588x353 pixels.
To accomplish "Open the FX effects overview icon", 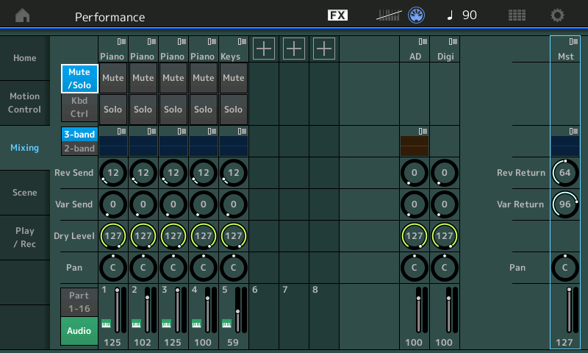I will click(x=337, y=15).
